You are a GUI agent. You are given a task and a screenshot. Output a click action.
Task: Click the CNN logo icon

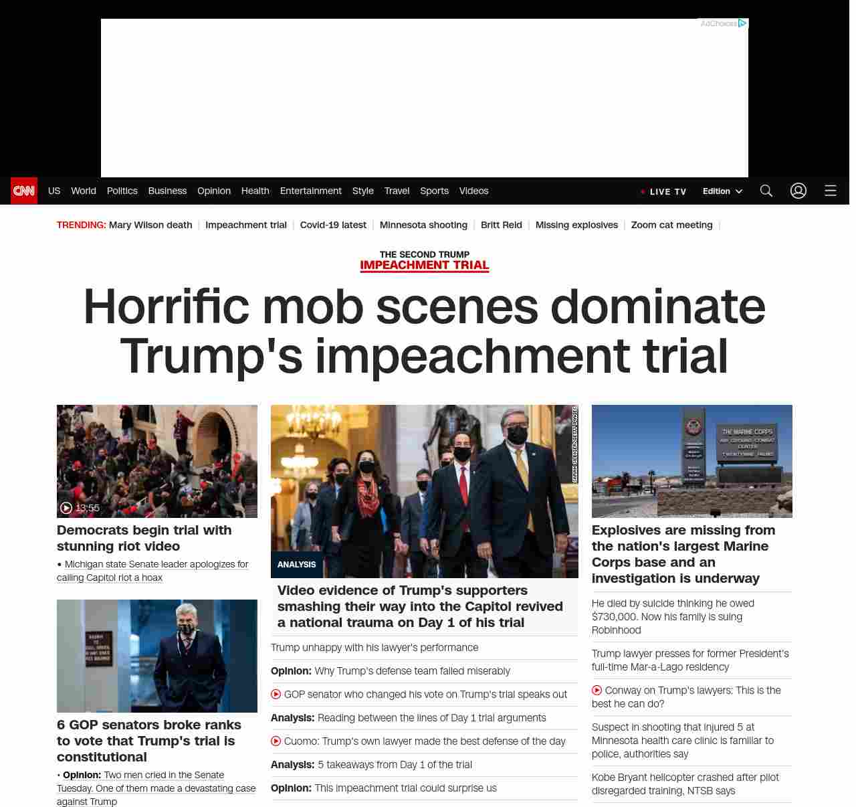click(x=24, y=191)
